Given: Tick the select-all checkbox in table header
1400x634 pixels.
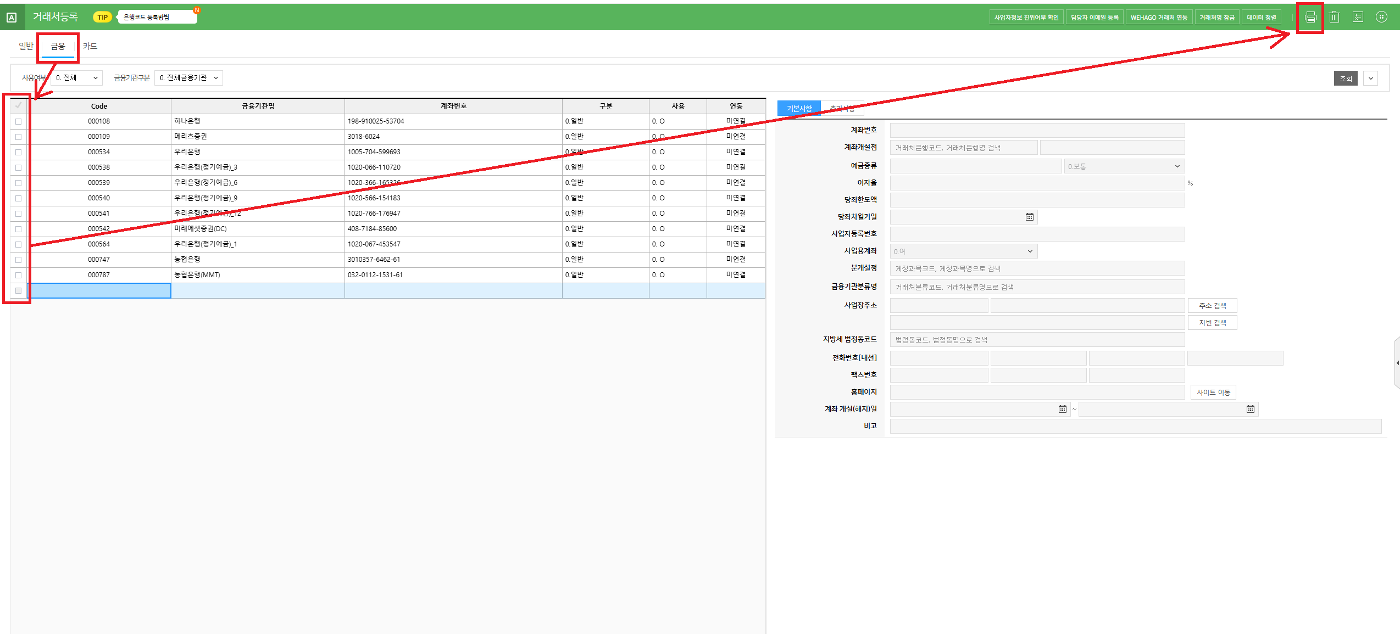Looking at the screenshot, I should pos(19,105).
